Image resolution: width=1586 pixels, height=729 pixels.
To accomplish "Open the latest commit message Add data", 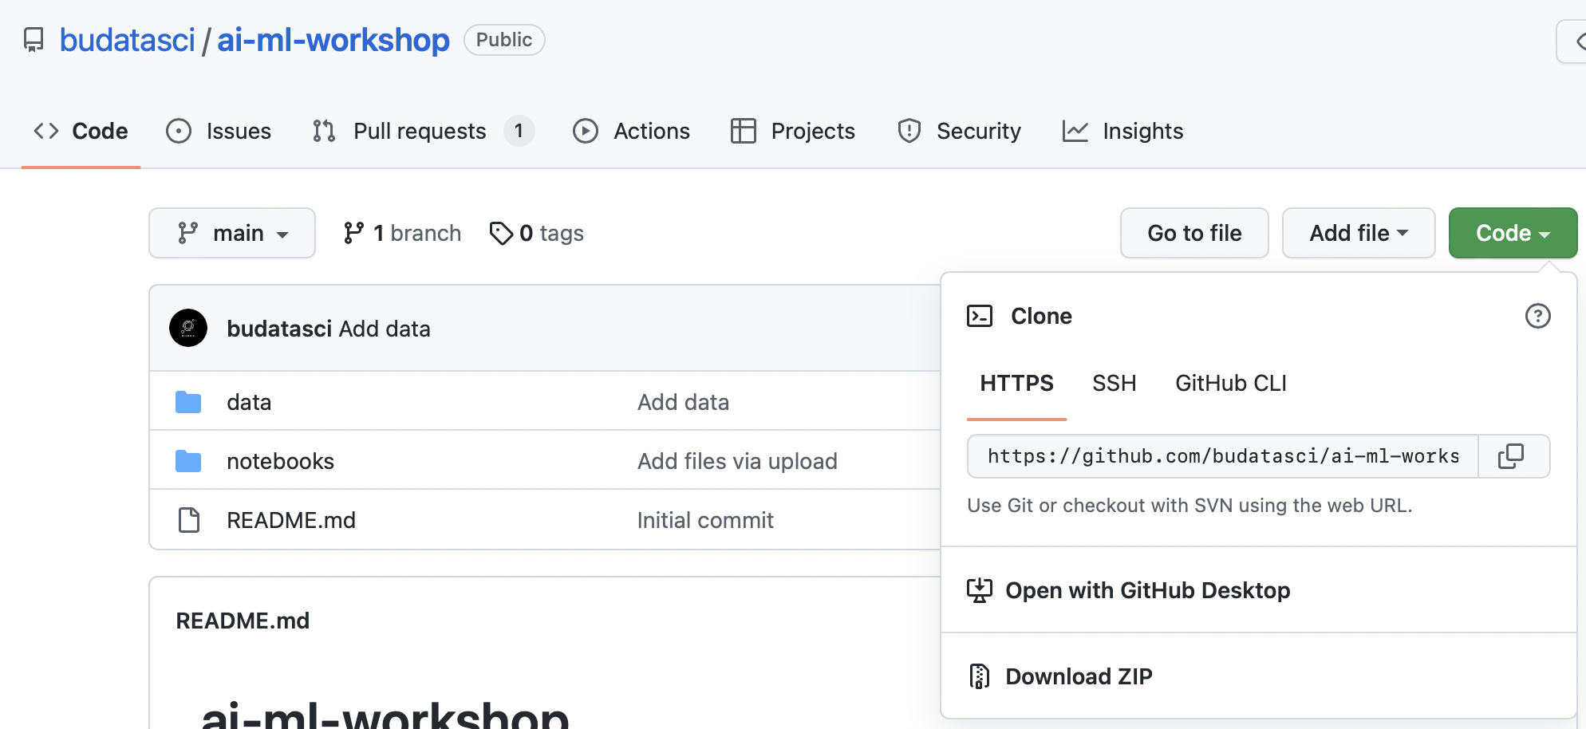I will tap(385, 329).
